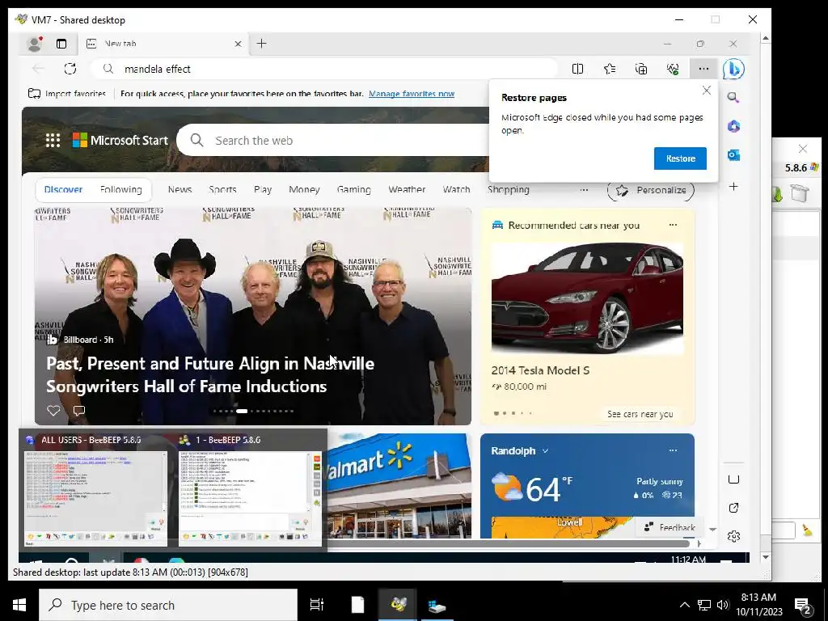Open the Outlook sidebar icon
The image size is (828, 621).
tap(733, 155)
